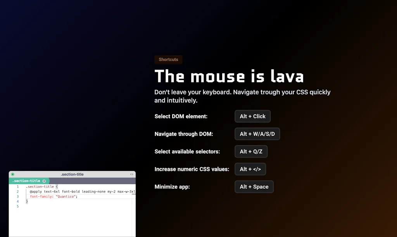Select the Alt + Q/Z shortcut badge

click(251, 152)
